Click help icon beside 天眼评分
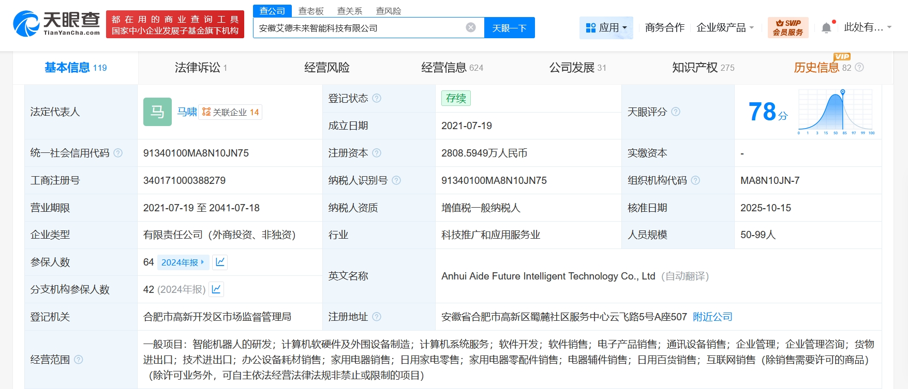The width and height of the screenshot is (908, 389). tap(676, 112)
